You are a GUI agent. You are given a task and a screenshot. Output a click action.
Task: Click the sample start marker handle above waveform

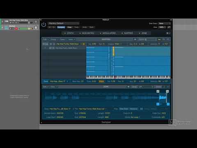coord(158,91)
